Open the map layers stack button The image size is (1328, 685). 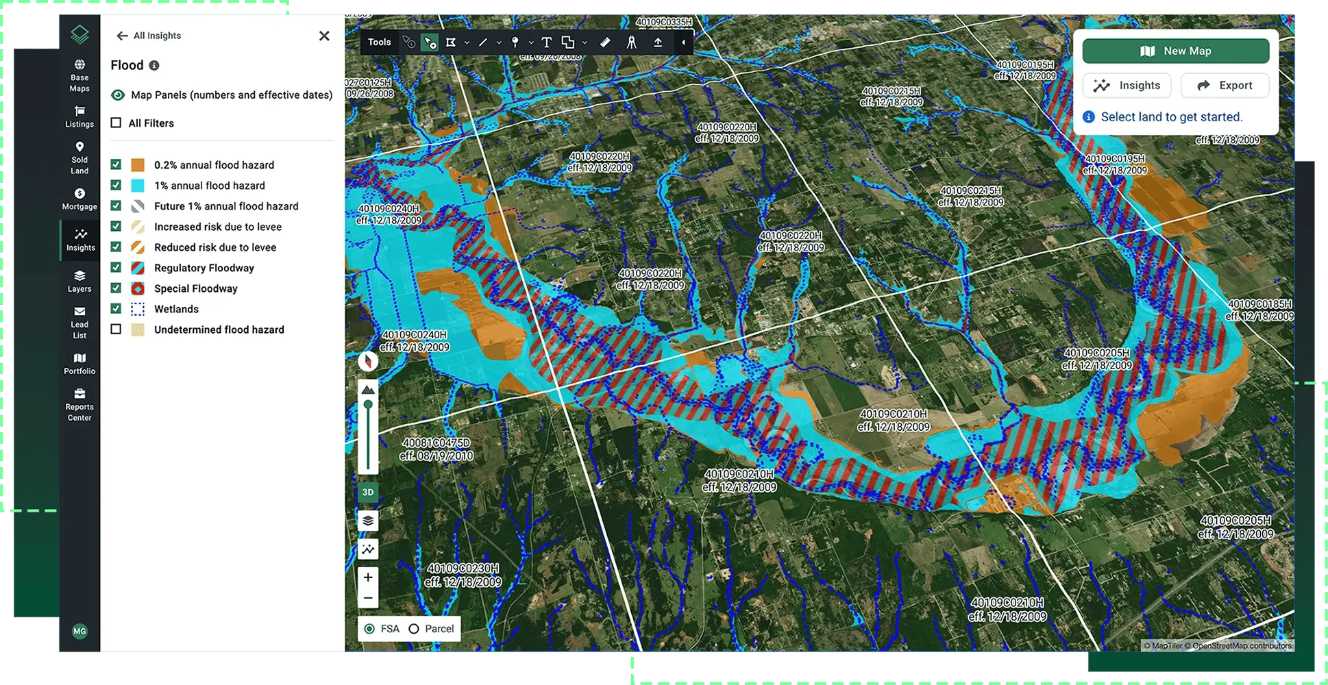[368, 521]
